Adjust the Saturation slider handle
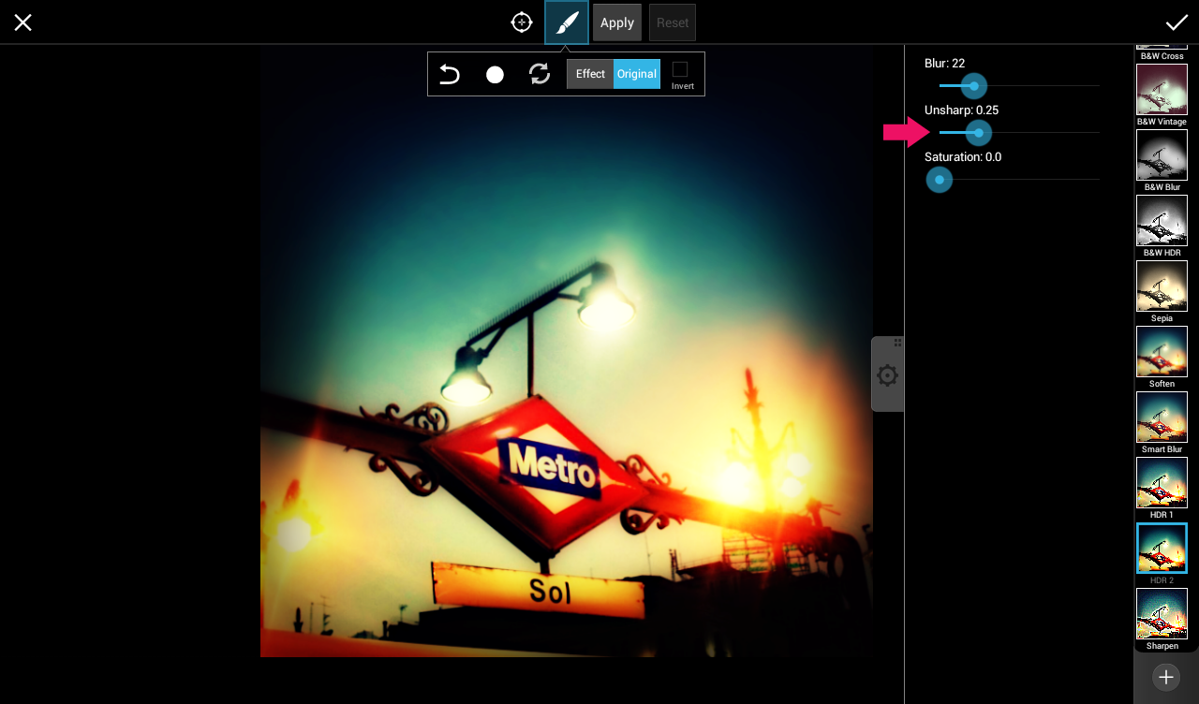Viewport: 1199px width, 704px height. (940, 180)
